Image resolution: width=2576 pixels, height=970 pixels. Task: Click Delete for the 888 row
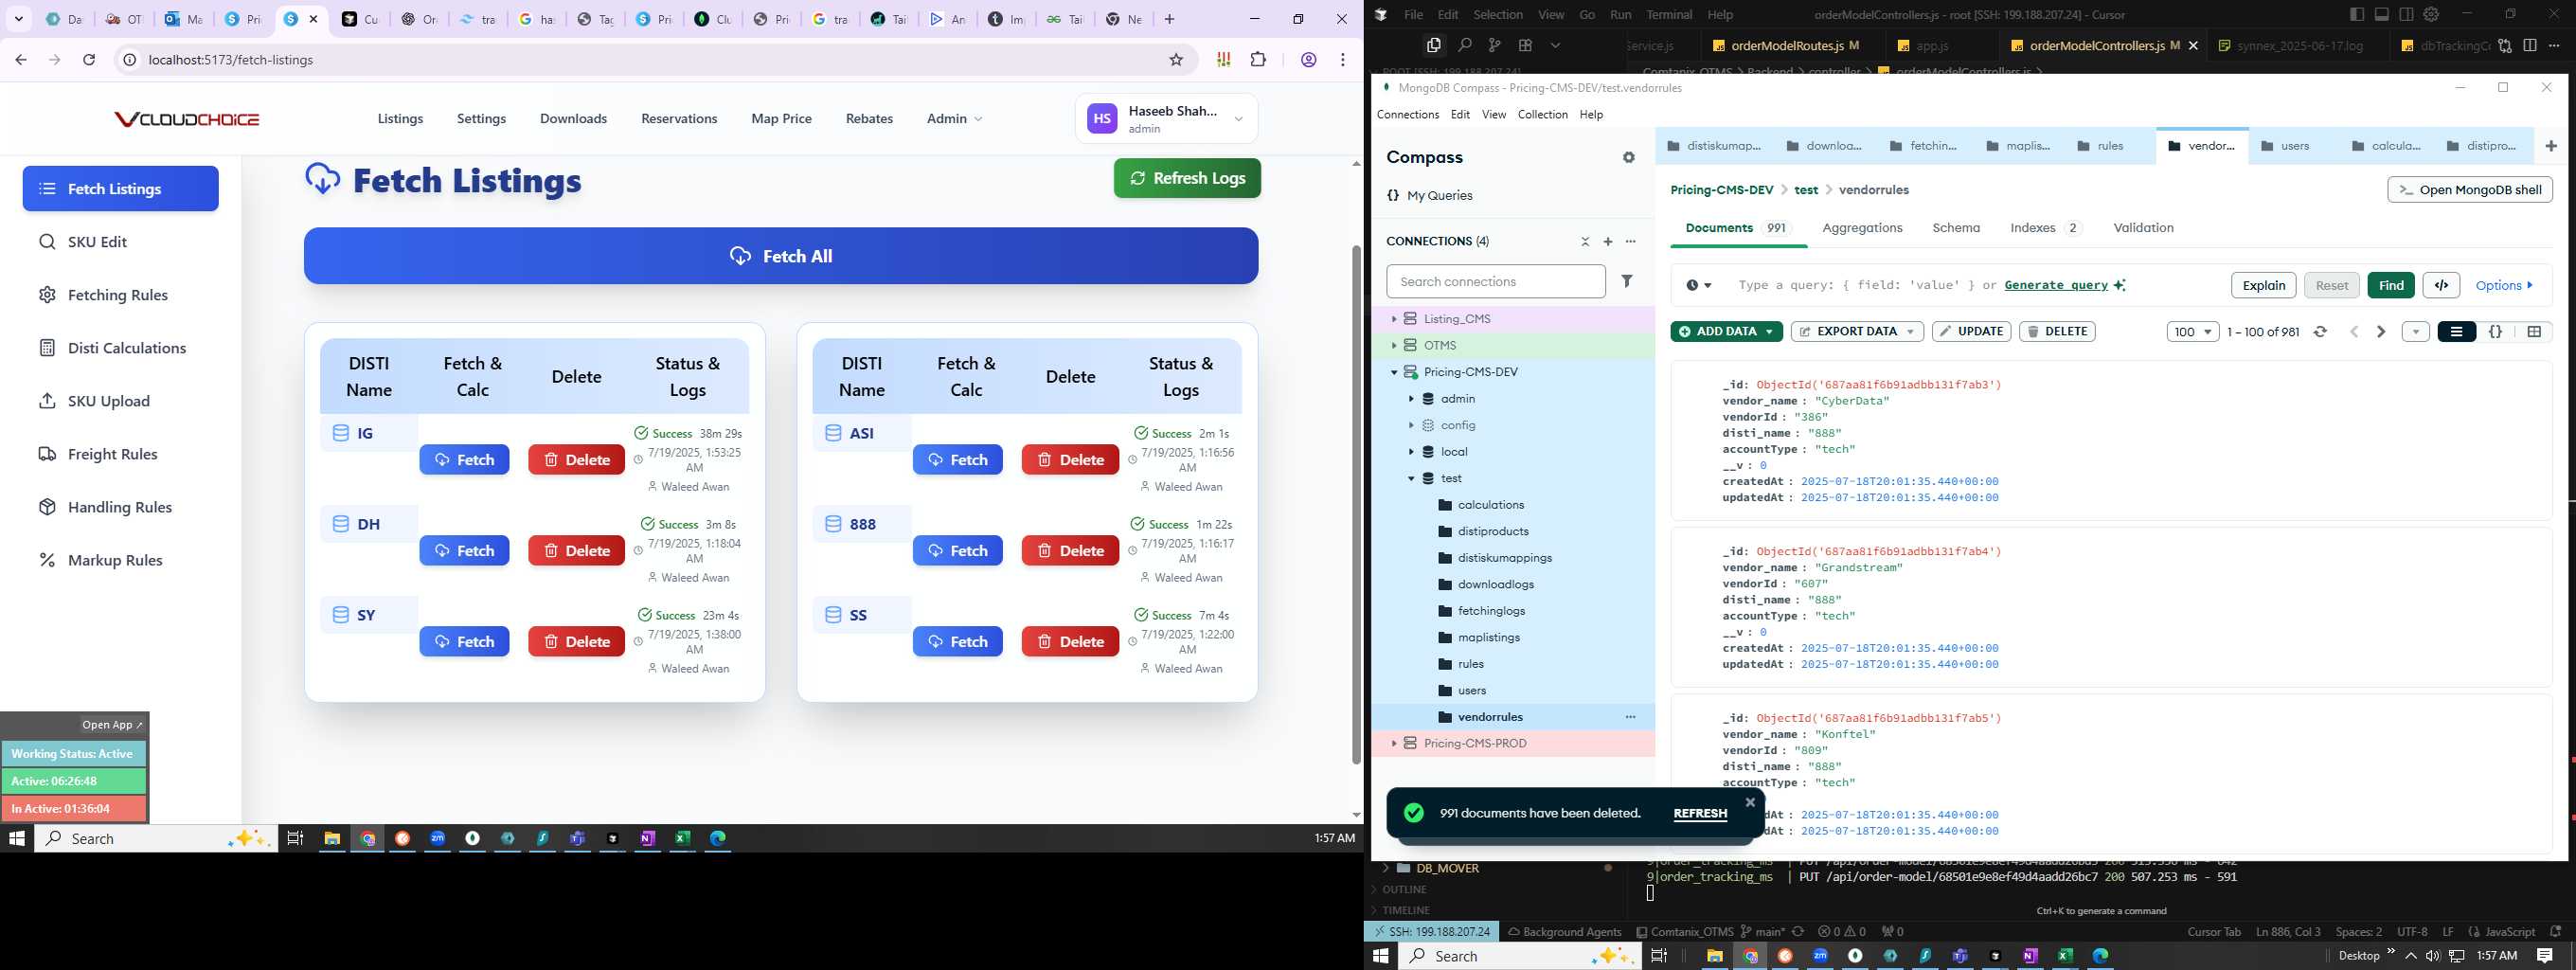point(1070,551)
